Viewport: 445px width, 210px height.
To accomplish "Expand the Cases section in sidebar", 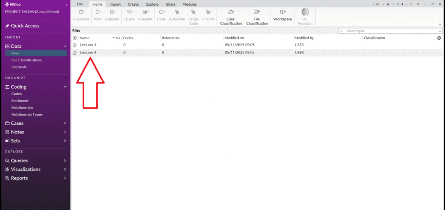I will click(65, 123).
